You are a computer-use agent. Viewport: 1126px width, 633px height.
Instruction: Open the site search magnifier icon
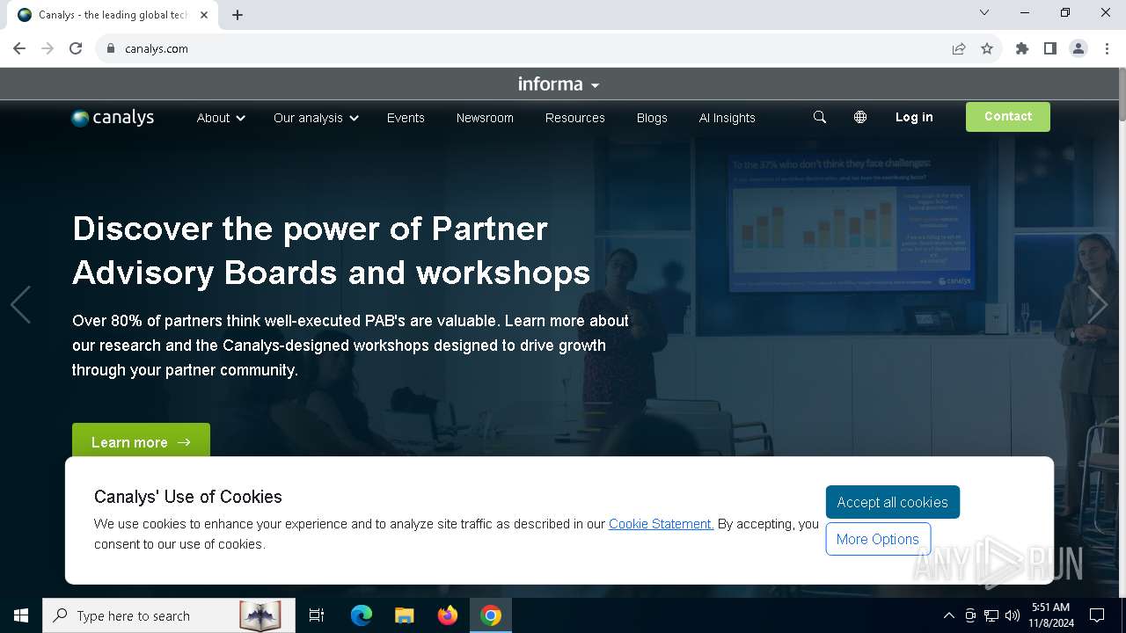[820, 117]
